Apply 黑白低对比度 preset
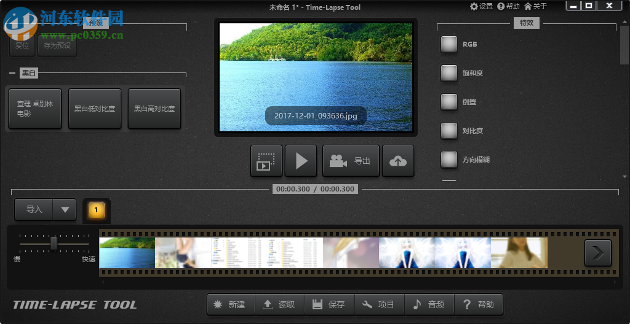This screenshot has height=324, width=630. (x=94, y=109)
